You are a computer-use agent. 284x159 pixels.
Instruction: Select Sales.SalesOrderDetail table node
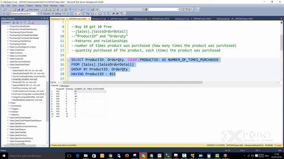tap(20, 64)
